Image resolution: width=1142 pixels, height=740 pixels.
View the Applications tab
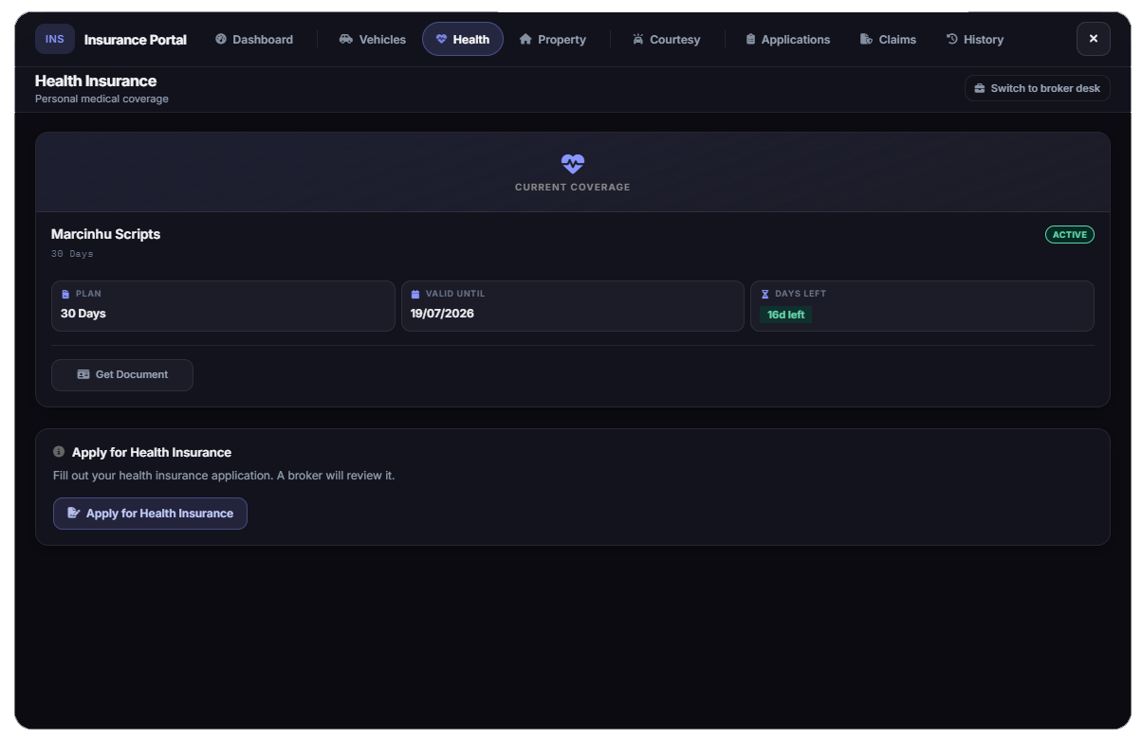tap(787, 39)
